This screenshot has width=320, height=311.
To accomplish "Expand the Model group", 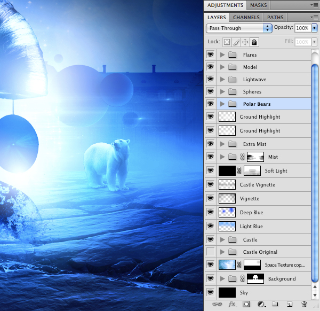I will point(222,67).
